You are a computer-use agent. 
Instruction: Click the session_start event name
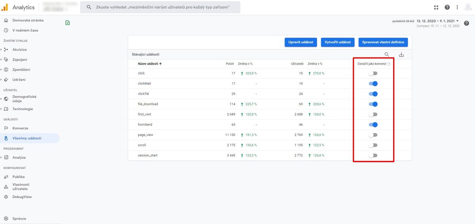click(148, 156)
